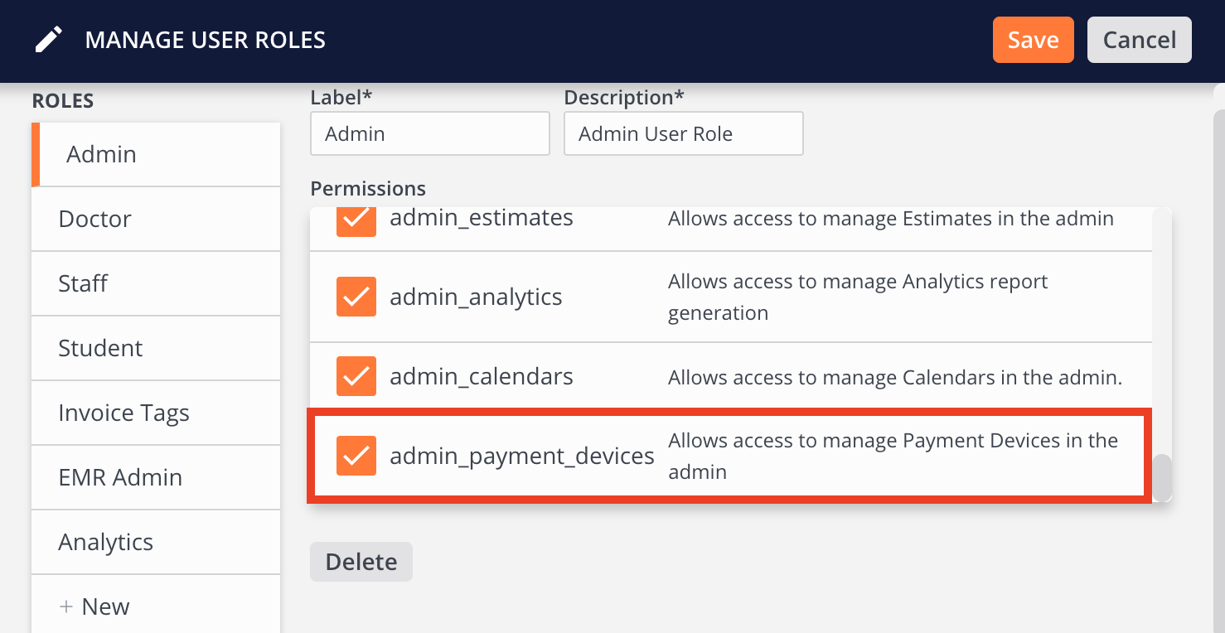
Task: Select the Admin role
Action: point(156,154)
